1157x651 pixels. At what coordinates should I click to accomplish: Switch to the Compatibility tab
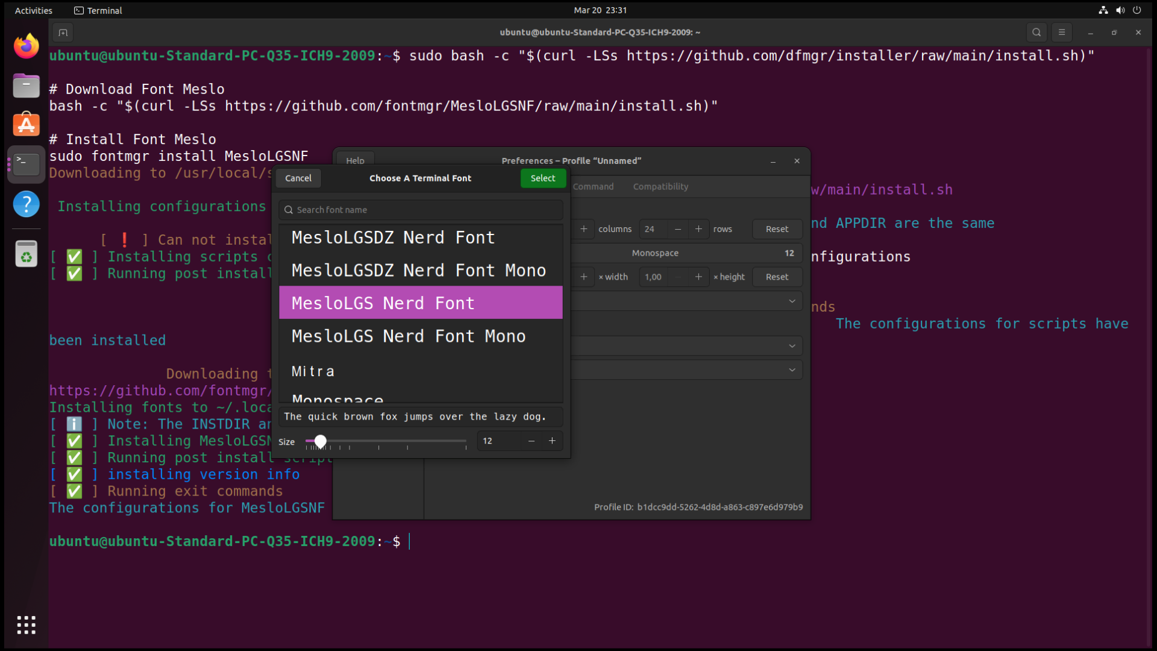pos(660,187)
